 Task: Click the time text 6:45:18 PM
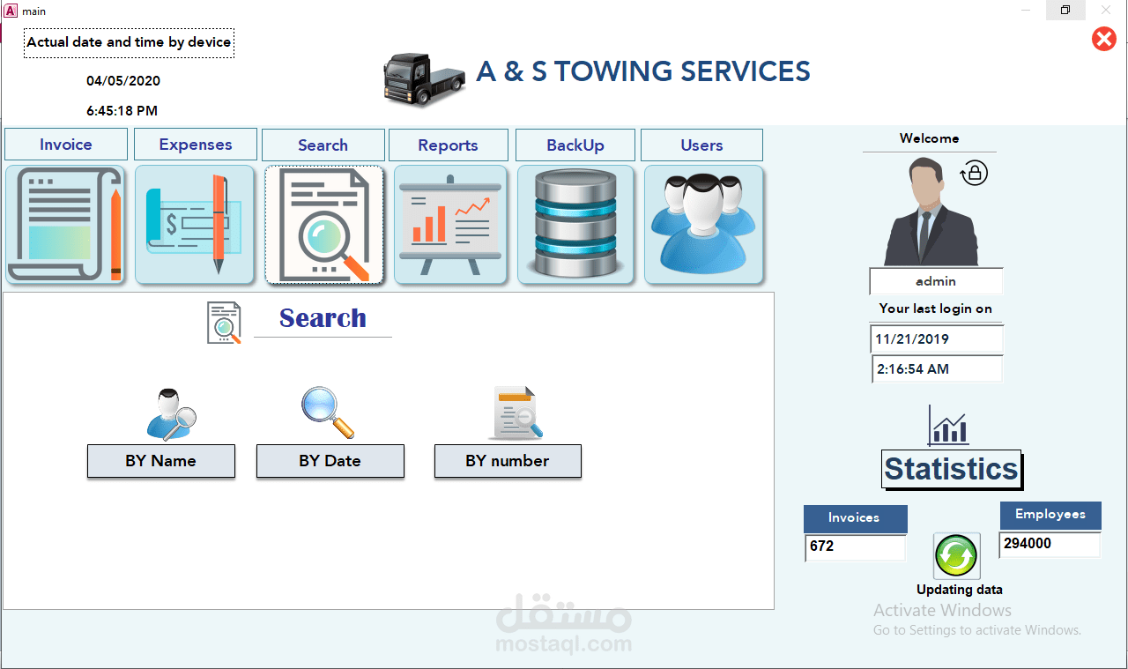click(122, 111)
